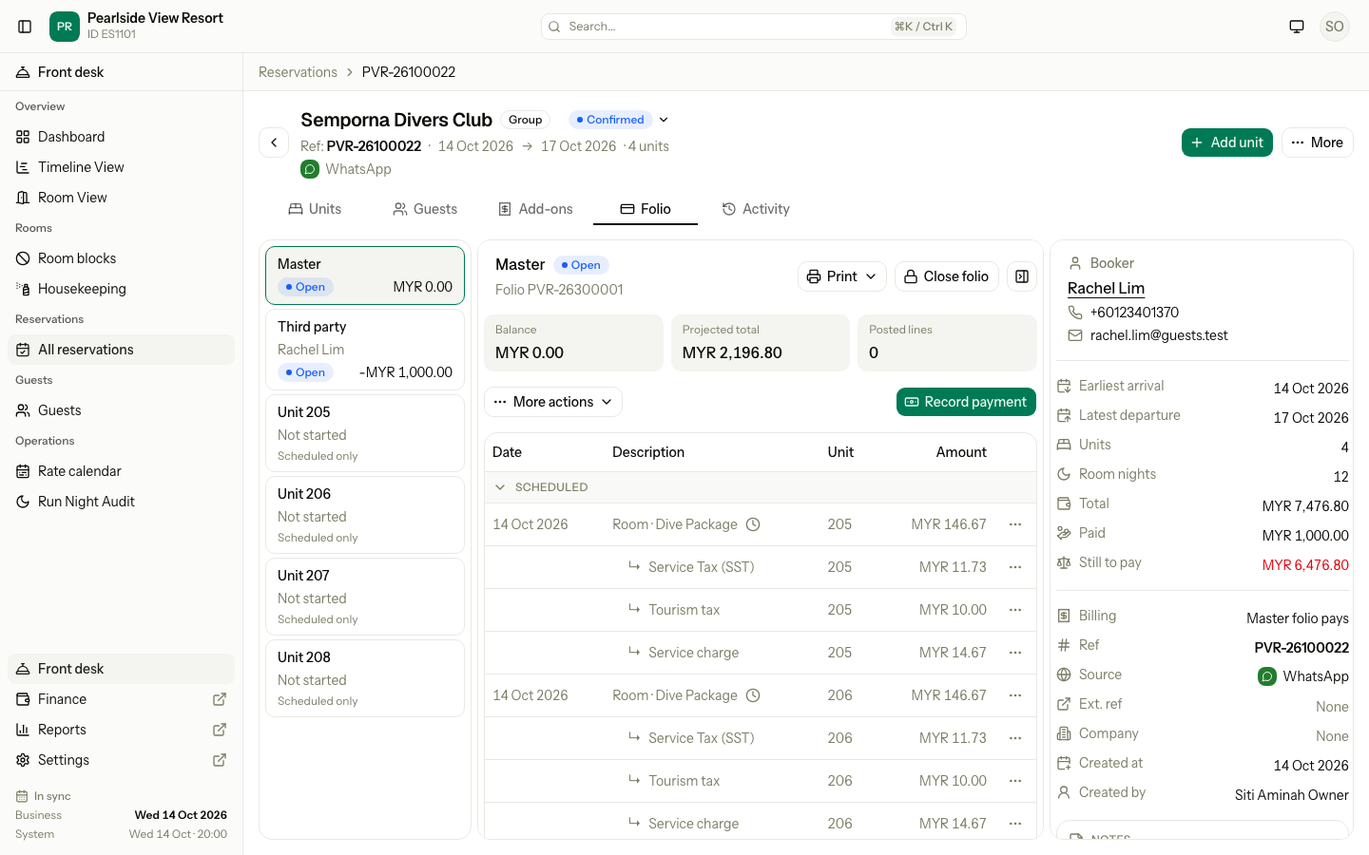This screenshot has width=1369, height=855.
Task: Open row options for Service charge unit 206
Action: [x=1015, y=824]
